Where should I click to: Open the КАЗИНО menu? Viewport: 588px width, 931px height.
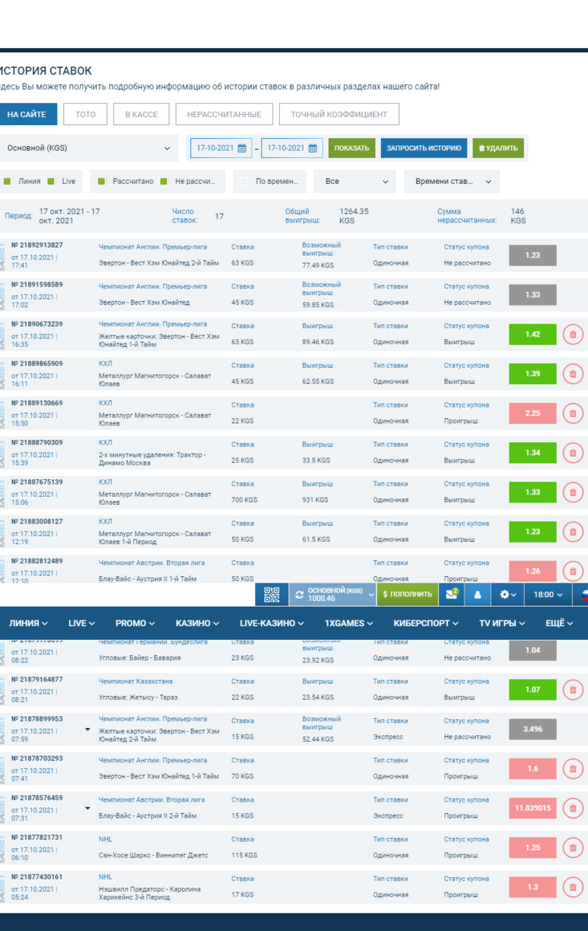(x=198, y=623)
